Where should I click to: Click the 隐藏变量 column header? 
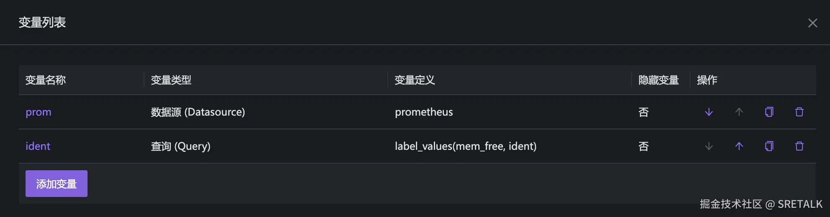[x=658, y=80]
